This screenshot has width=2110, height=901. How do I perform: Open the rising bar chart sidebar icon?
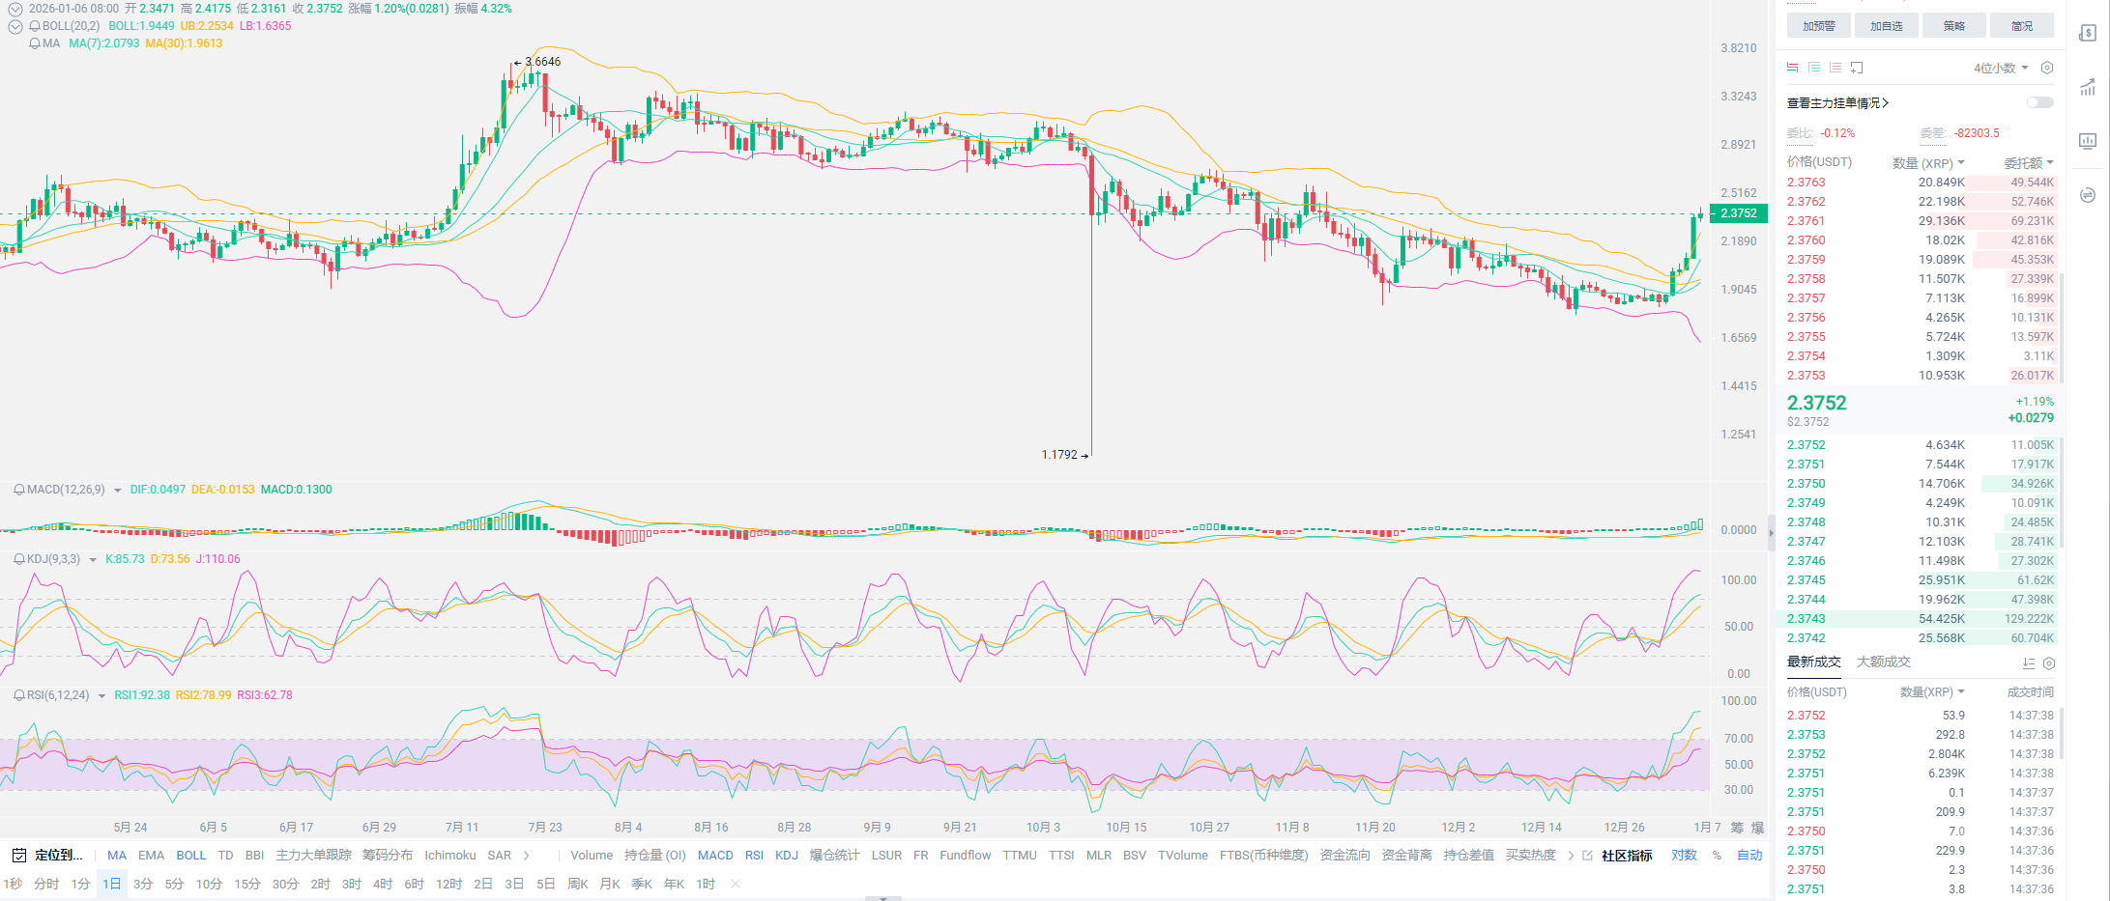coord(2088,88)
